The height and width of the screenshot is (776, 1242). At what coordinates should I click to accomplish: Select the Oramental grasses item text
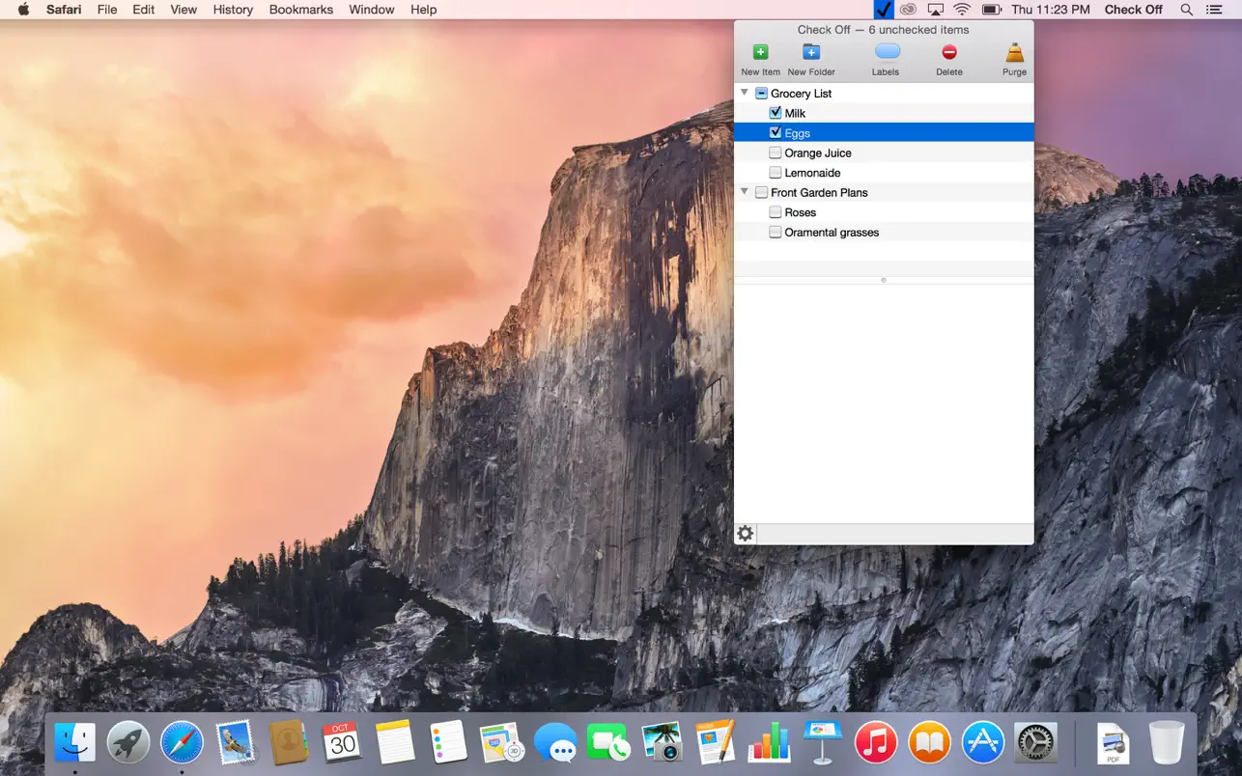[832, 233]
